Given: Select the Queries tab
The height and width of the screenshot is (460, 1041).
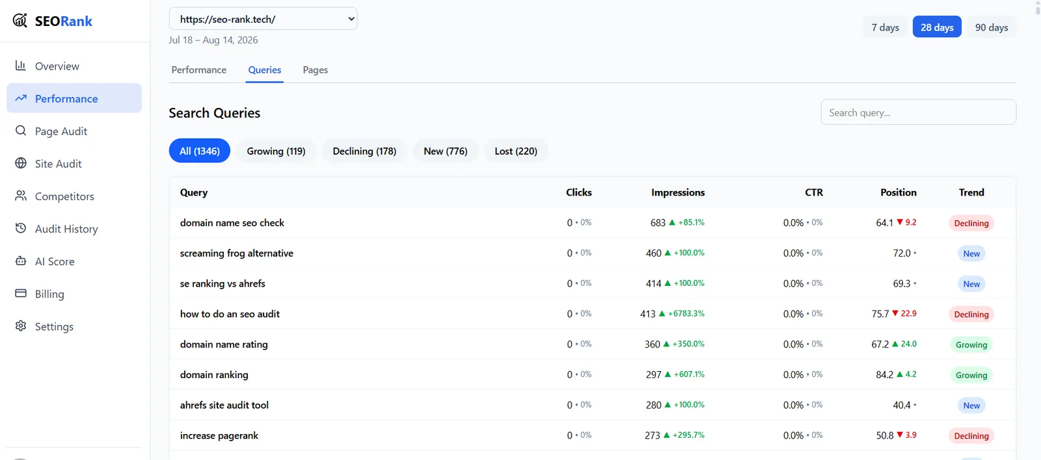Looking at the screenshot, I should click(265, 70).
